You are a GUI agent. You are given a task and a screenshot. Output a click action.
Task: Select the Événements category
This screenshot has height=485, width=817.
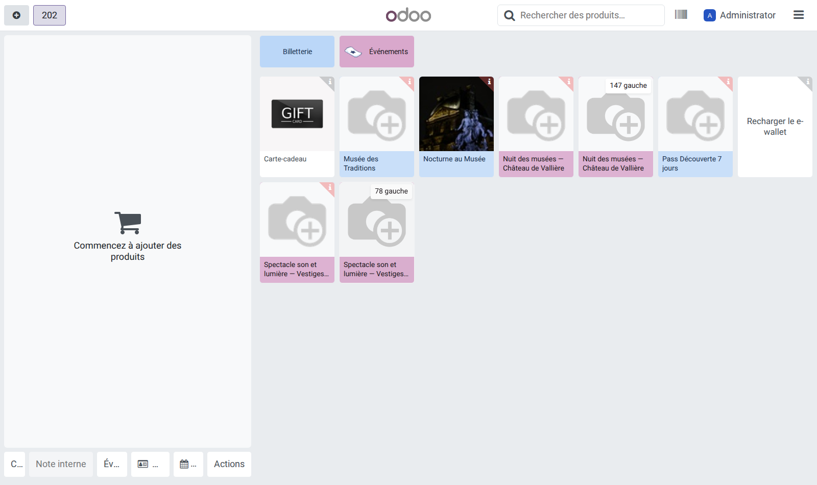coord(377,52)
